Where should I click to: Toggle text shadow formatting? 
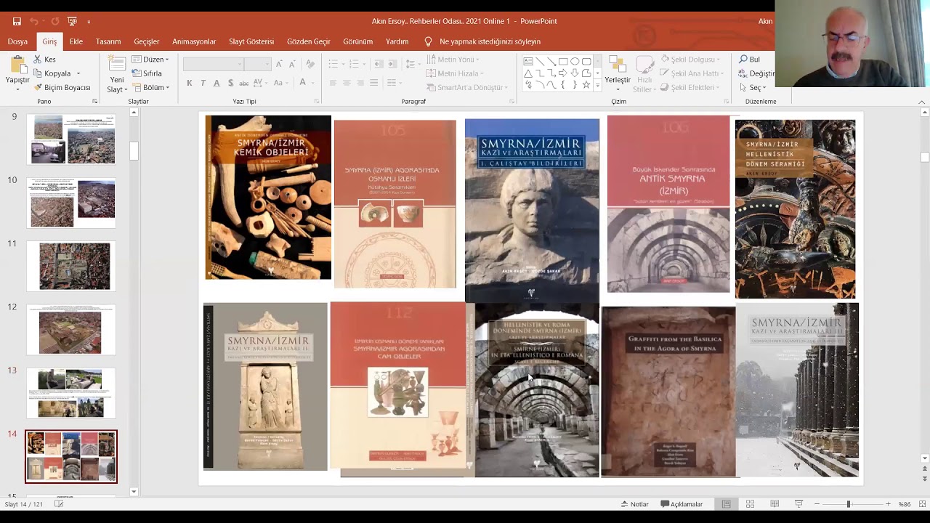230,84
